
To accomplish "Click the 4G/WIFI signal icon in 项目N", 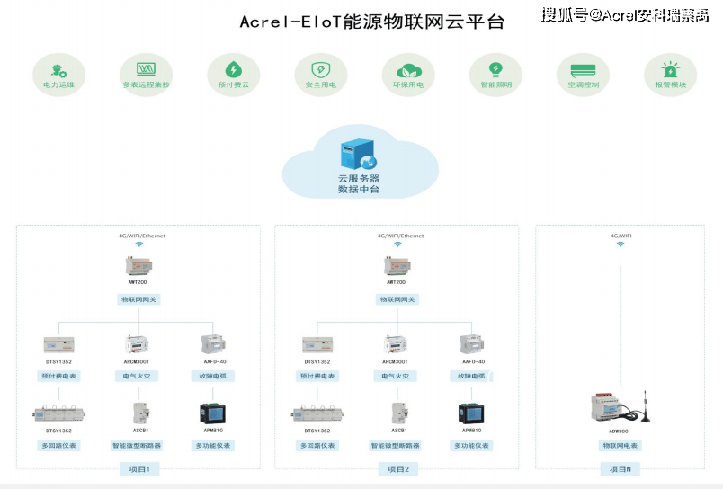I will 620,244.
